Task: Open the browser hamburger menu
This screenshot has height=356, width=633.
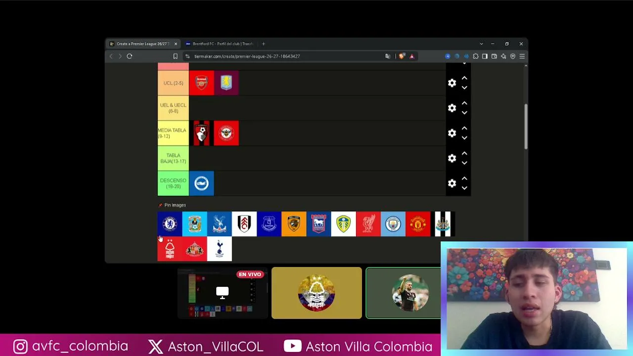Action: point(522,56)
